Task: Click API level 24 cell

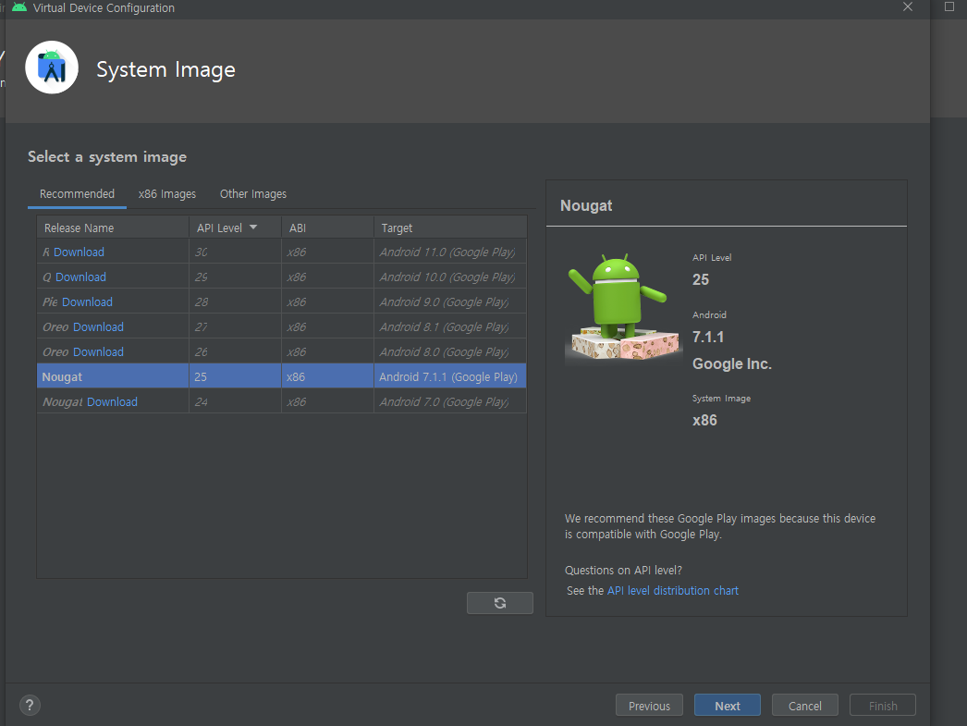Action: point(235,401)
